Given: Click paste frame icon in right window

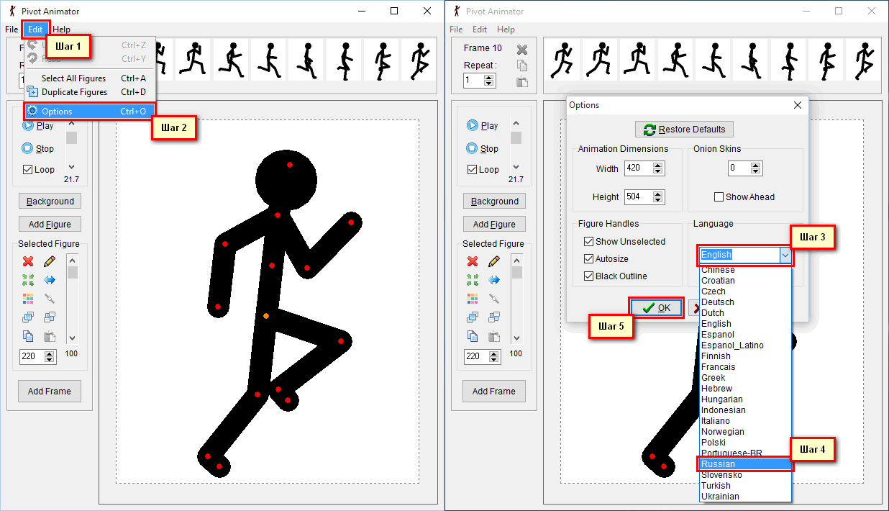Looking at the screenshot, I should pos(522,81).
